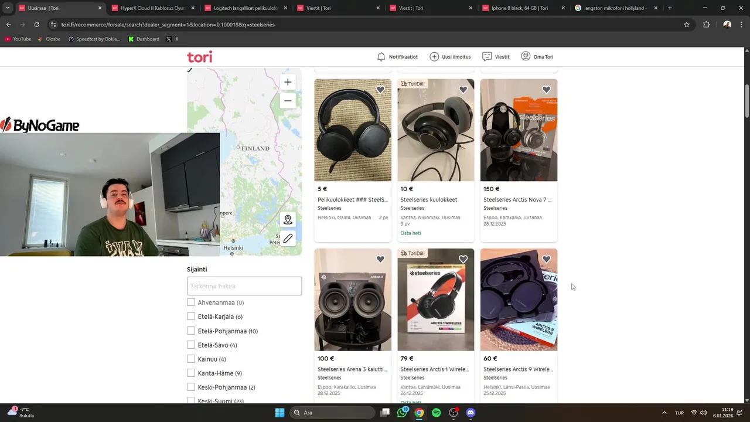750x422 pixels.
Task: Check the Keski-Pohjanmaa location filter
Action: [x=191, y=387]
